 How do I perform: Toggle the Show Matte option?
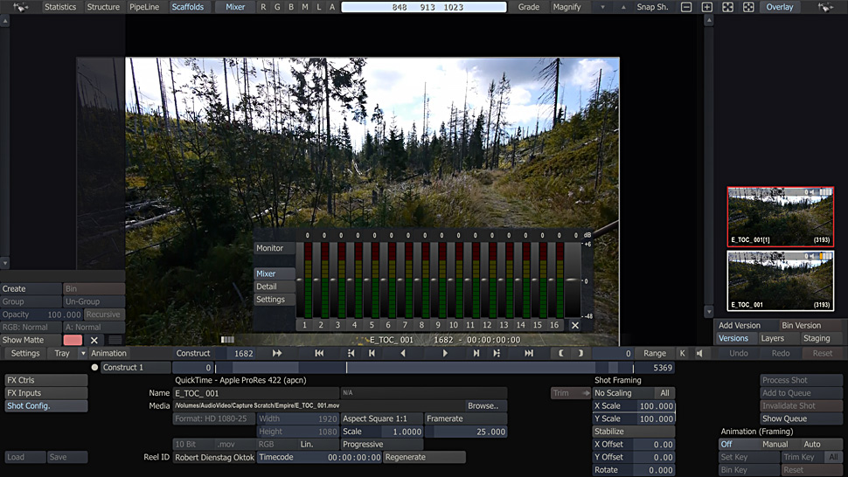(x=24, y=340)
